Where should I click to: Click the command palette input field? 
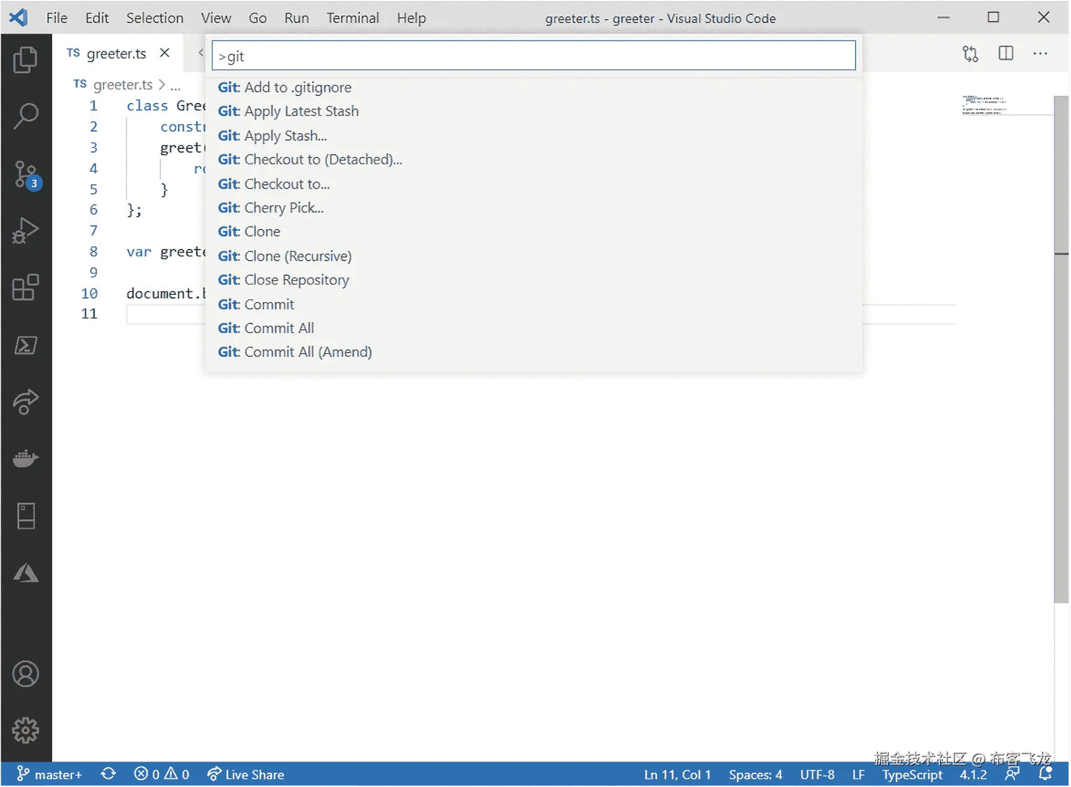[x=534, y=56]
